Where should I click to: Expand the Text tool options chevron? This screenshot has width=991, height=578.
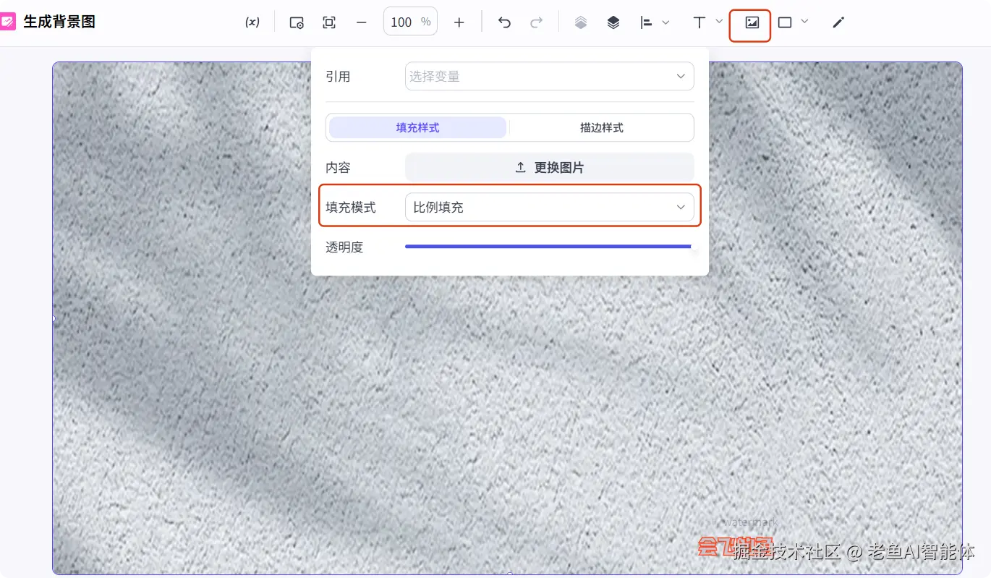pos(719,21)
